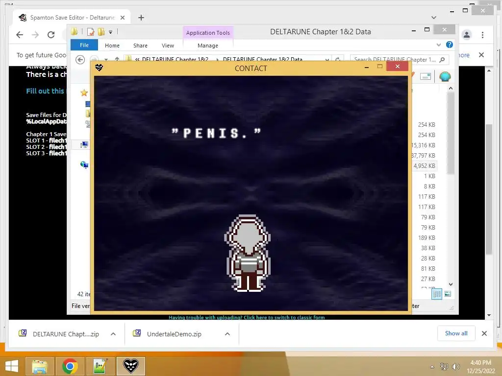Select the Network icon in navigation pane

tap(84, 164)
